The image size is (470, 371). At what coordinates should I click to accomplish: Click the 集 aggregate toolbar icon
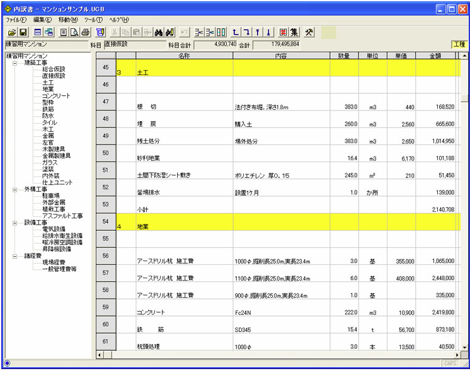click(294, 32)
